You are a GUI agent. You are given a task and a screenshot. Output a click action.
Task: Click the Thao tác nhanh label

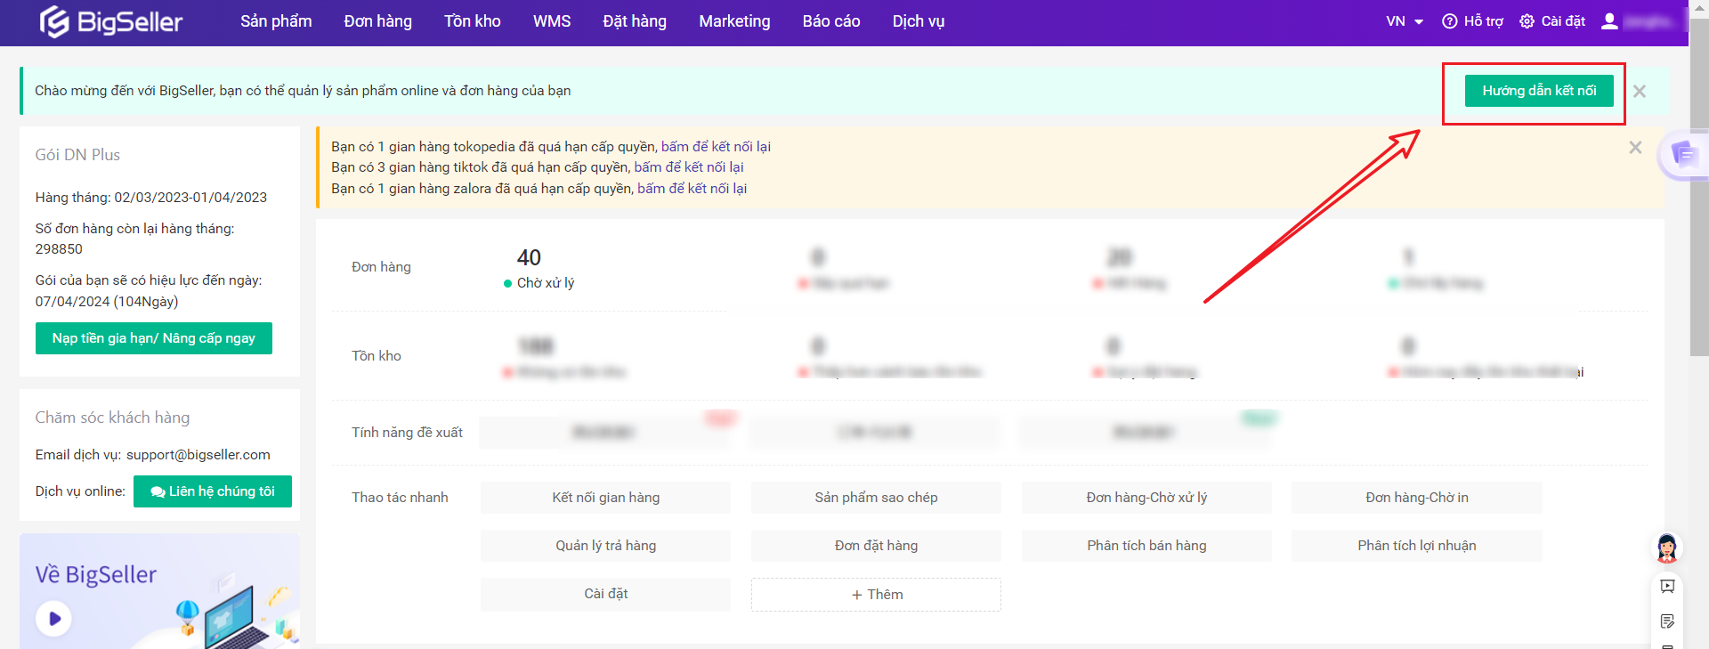(x=400, y=498)
